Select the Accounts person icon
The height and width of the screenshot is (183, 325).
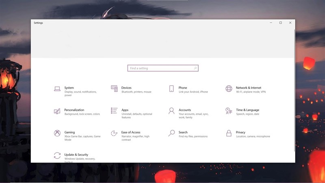[171, 111]
